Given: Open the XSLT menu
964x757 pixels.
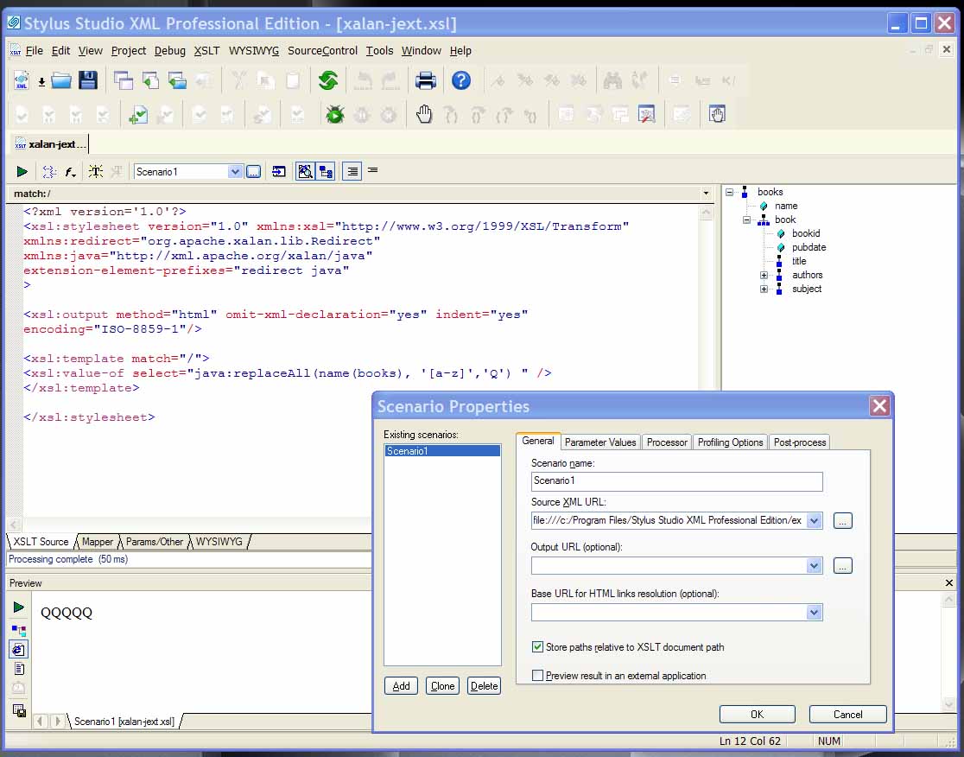Looking at the screenshot, I should tap(206, 51).
